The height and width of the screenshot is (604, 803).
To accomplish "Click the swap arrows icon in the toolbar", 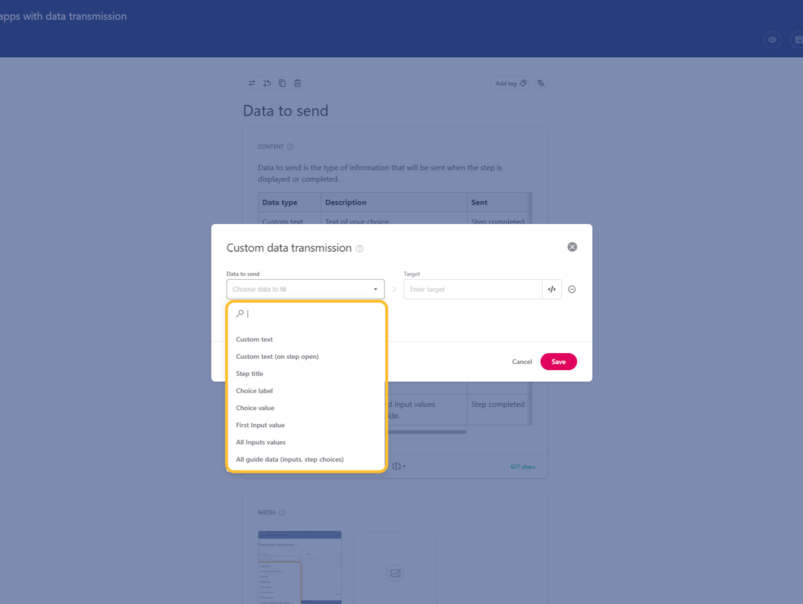I will click(x=252, y=83).
